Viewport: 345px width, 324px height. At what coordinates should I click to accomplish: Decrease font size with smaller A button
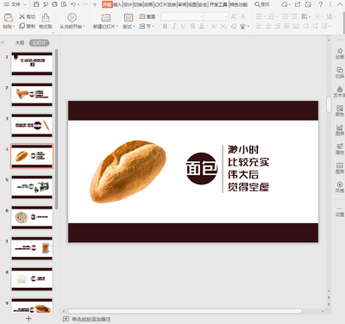243,16
